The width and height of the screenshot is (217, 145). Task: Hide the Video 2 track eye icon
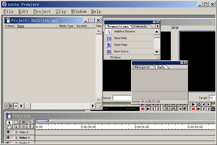coord(8,132)
